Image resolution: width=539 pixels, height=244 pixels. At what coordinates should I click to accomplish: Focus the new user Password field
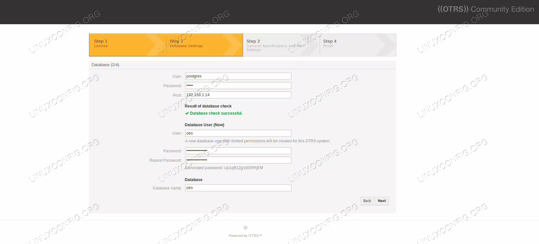click(x=238, y=151)
